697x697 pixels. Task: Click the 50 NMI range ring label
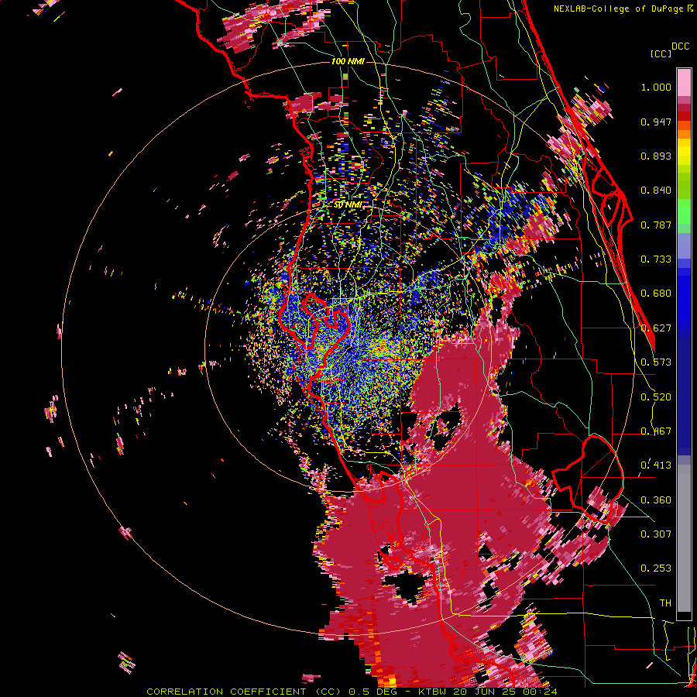pos(348,205)
